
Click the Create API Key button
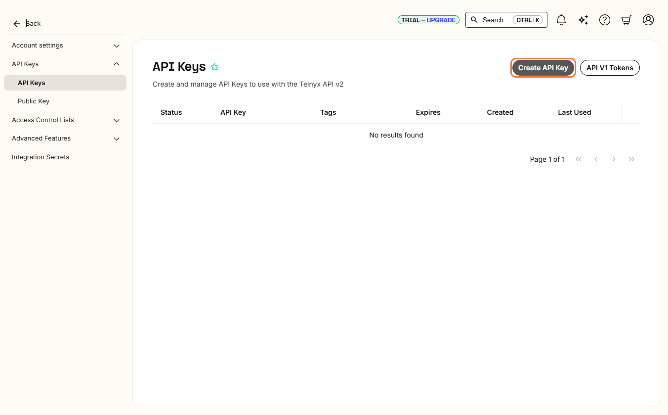pyautogui.click(x=543, y=68)
